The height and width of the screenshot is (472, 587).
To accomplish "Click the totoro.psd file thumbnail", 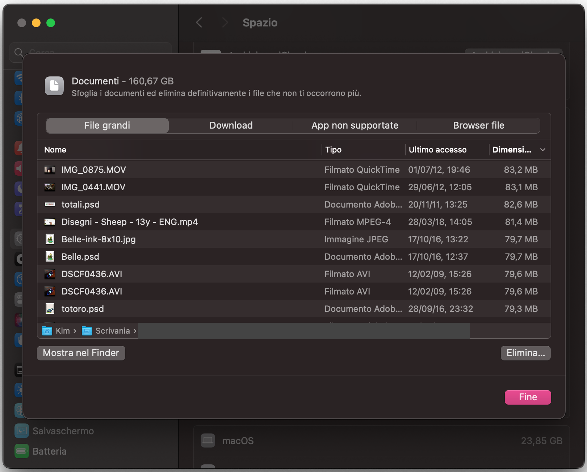I will pyautogui.click(x=50, y=309).
